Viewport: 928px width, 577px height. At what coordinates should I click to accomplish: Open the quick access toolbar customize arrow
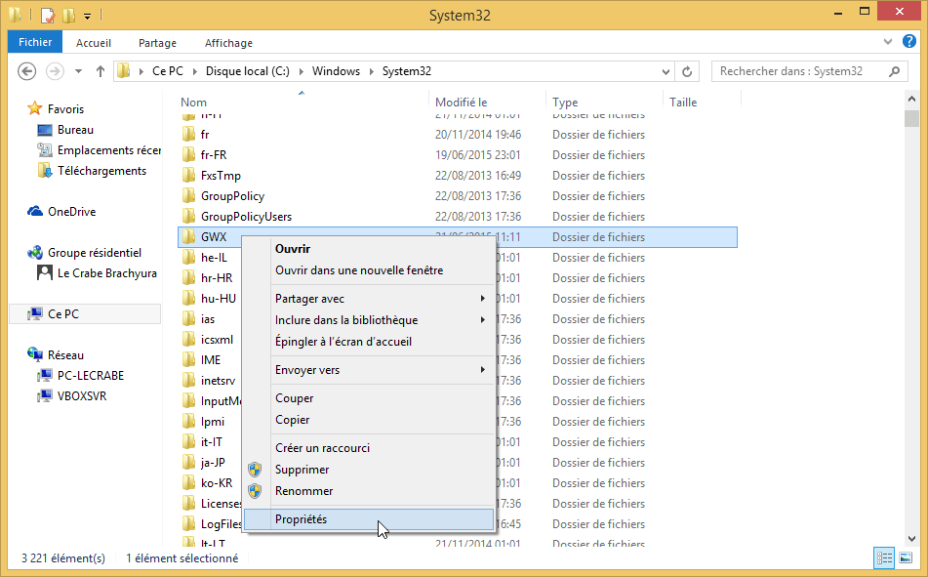87,16
